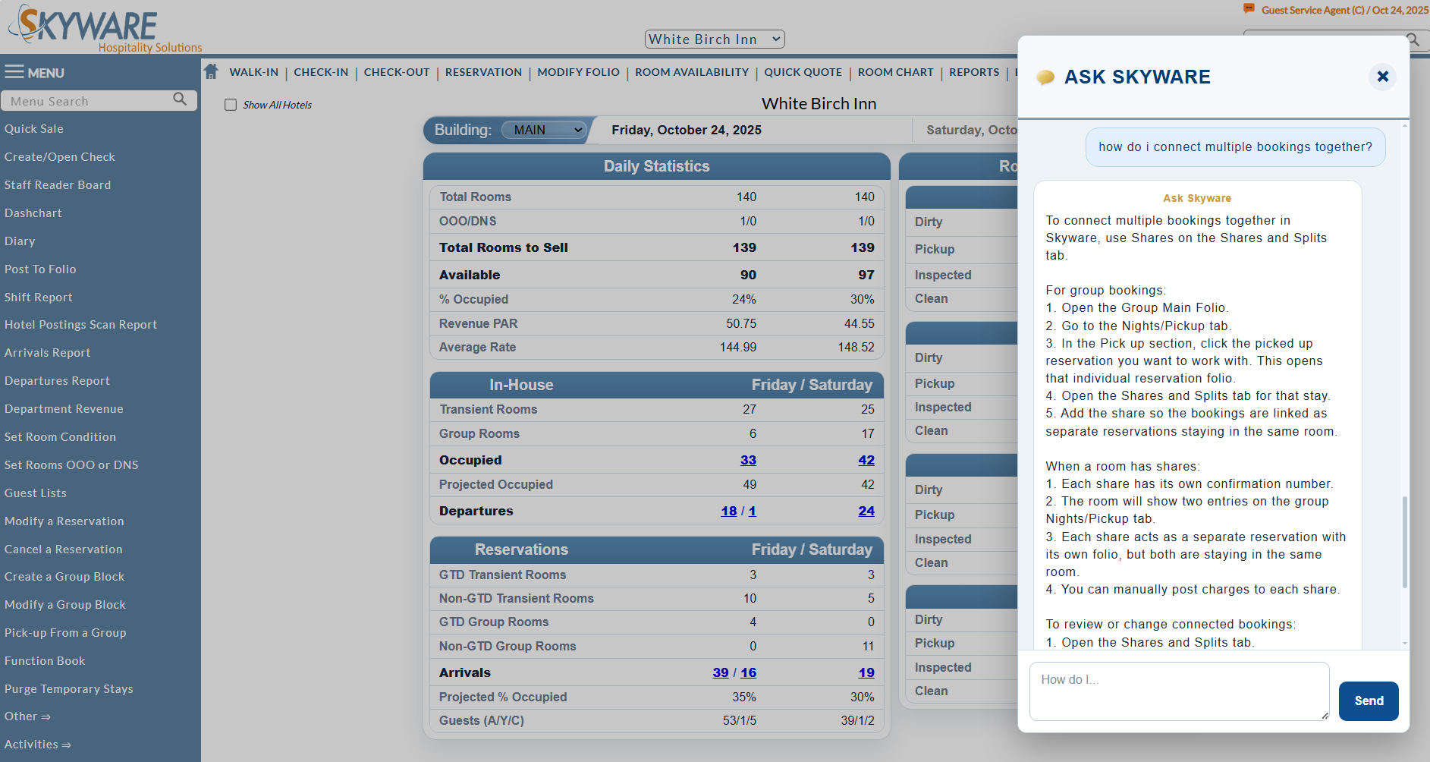Click the Ask Skyware speech bubble icon
The image size is (1430, 762).
coord(1045,77)
